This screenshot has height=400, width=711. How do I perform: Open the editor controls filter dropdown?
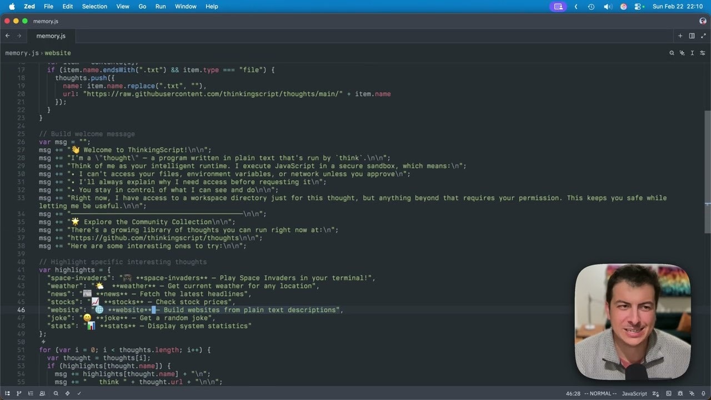click(702, 53)
